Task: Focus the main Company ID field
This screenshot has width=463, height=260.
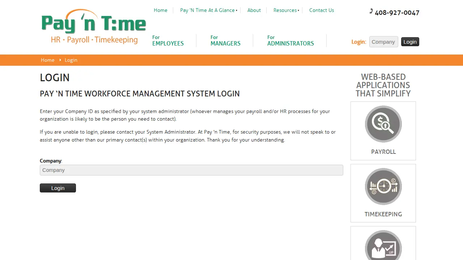Action: coord(191,170)
